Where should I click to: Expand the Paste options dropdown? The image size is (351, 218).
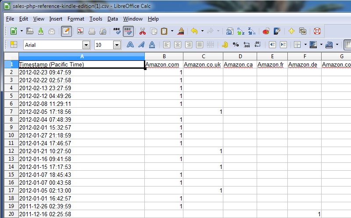172,31
